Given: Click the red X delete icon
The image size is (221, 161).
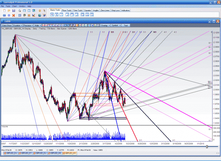Looking at the screenshot, I should (13, 15).
